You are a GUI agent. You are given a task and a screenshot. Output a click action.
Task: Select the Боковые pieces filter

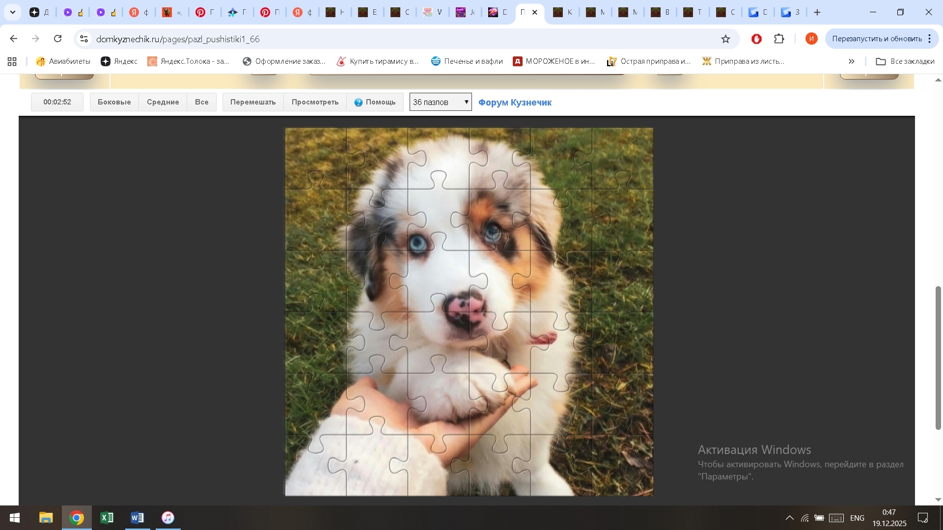[x=114, y=102]
